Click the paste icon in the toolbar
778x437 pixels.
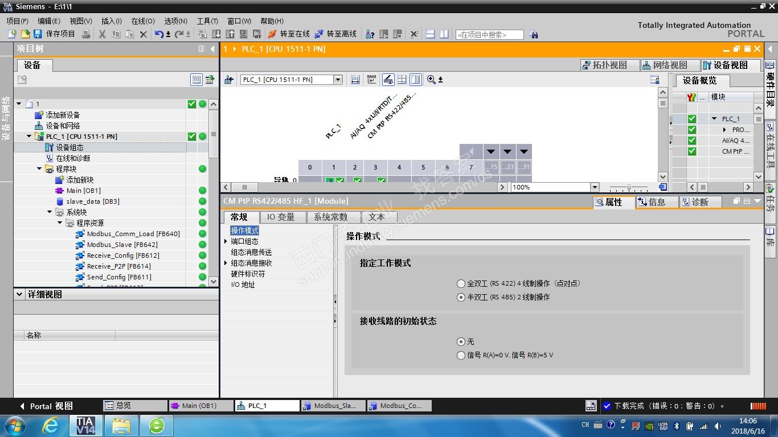129,34
